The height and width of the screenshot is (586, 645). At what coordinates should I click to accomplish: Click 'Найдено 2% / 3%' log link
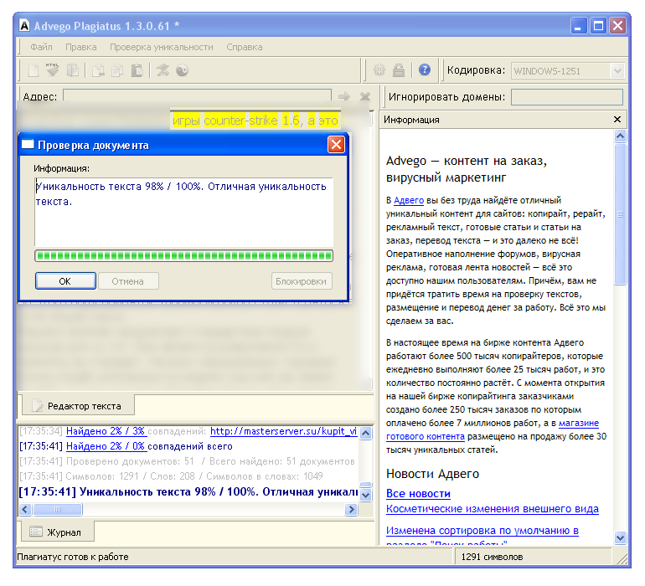tap(106, 431)
